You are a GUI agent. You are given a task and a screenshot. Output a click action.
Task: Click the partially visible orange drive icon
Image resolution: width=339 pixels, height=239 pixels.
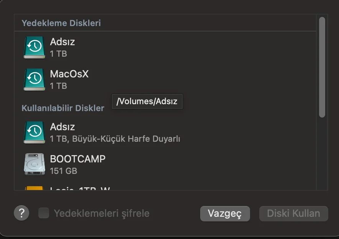35,188
